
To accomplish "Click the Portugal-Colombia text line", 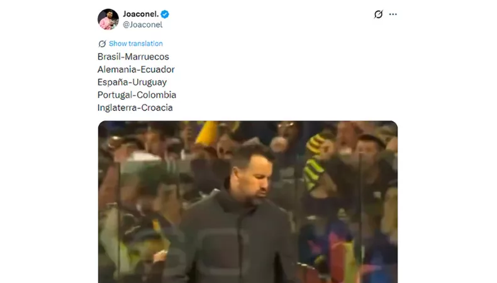I will 137,95.
